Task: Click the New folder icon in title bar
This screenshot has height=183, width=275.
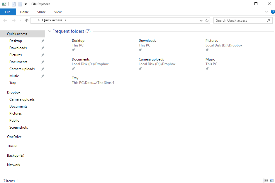Action: click(20, 4)
